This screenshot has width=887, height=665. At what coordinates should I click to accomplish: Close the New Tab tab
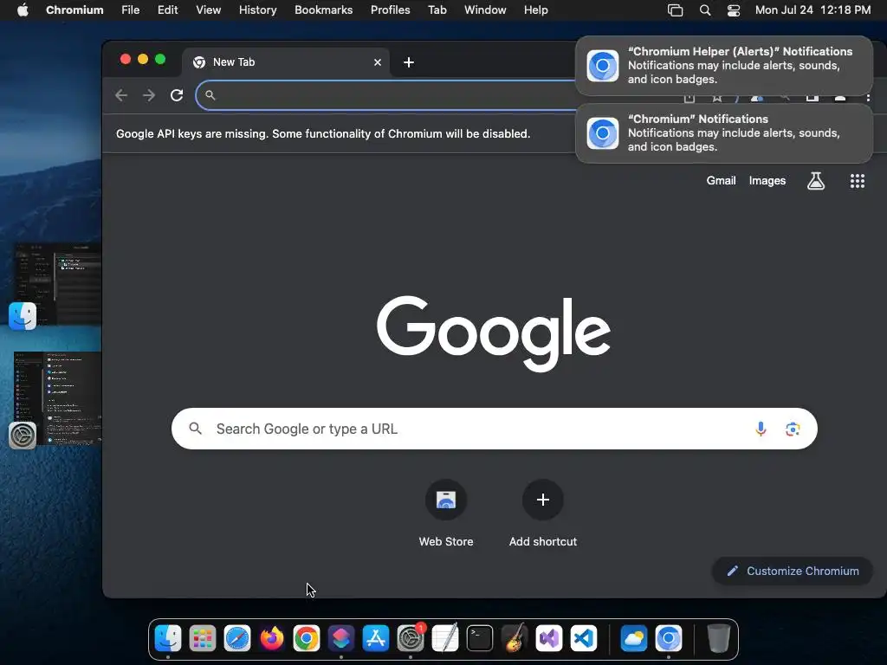378,62
